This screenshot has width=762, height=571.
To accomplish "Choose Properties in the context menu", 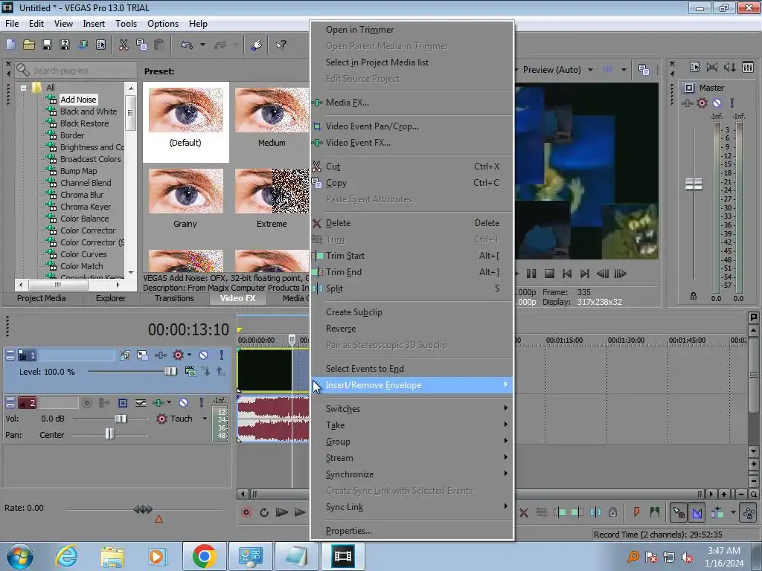I will [348, 531].
